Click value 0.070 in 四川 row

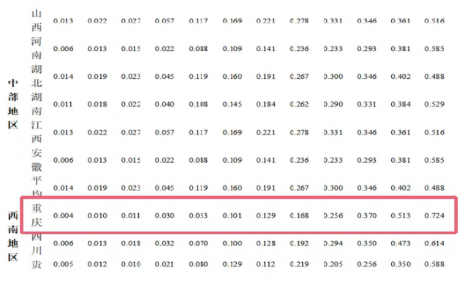(198, 243)
